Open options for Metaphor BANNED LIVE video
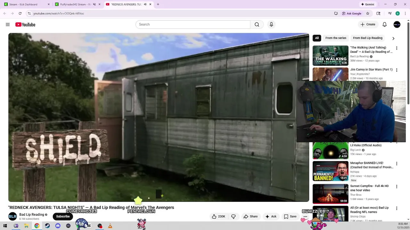410x230 pixels. pyautogui.click(x=397, y=164)
